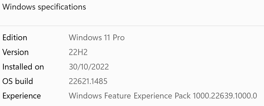Click the word 'Windows' in the heading
Viewport: 264px width, 106px height.
click(x=19, y=7)
